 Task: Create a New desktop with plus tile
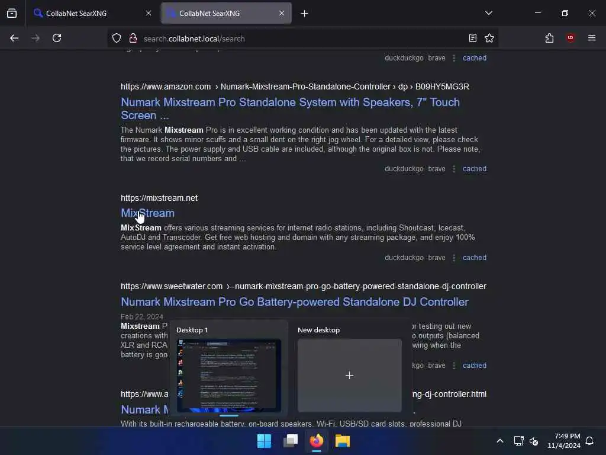point(349,375)
